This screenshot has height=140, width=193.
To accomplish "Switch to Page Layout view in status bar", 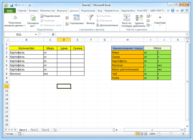I will 142,134.
